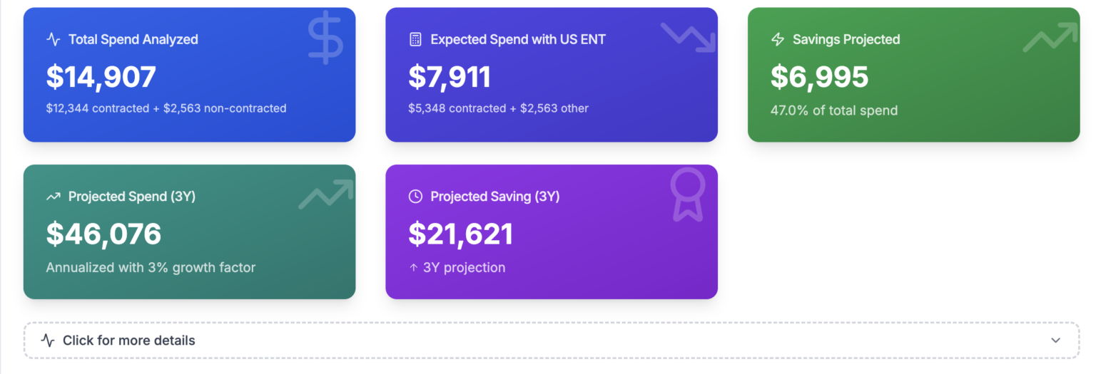Click the calculator icon beside Expected Spend
The width and height of the screenshot is (1096, 374).
(415, 39)
